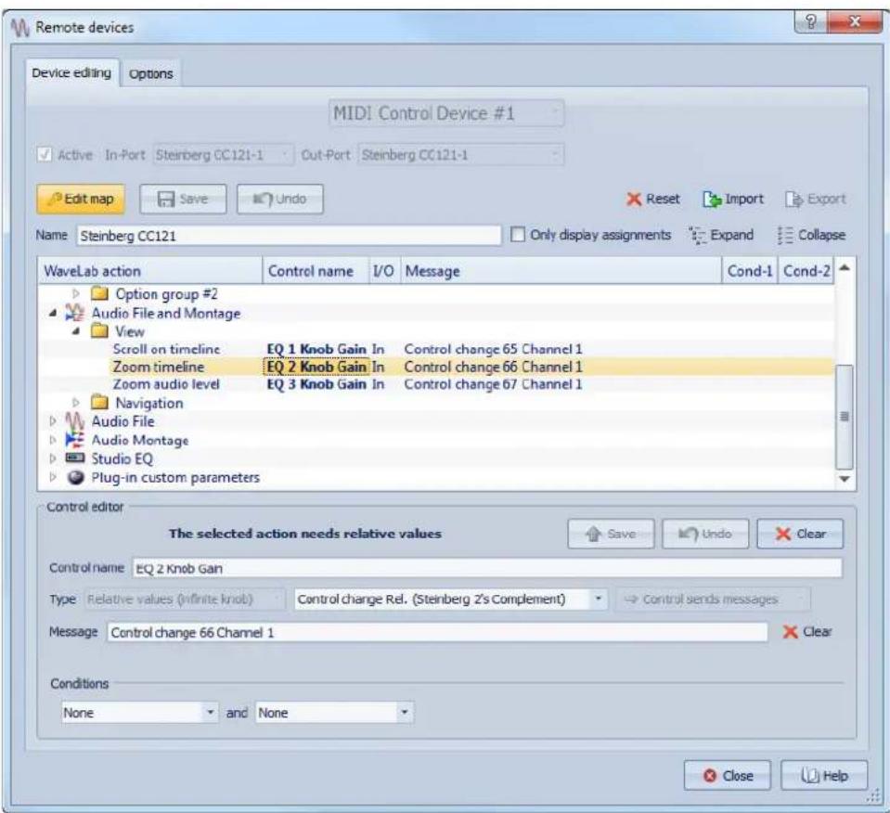The width and height of the screenshot is (890, 813).
Task: Collapse the View folder
Action: pyautogui.click(x=75, y=331)
